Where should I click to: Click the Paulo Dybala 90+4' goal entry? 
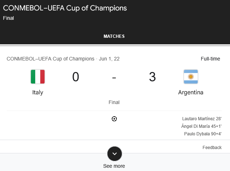[203, 134]
